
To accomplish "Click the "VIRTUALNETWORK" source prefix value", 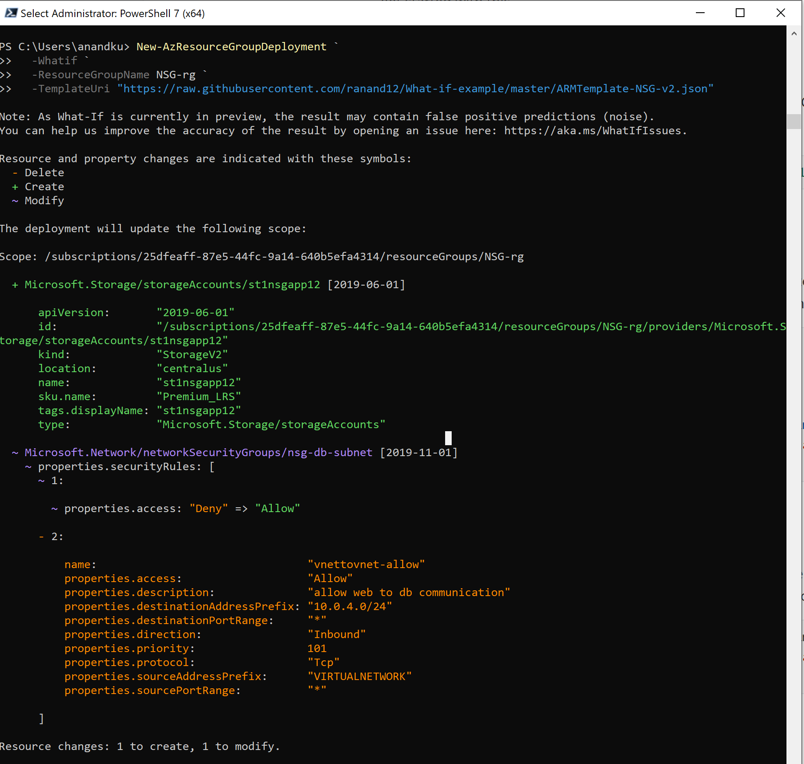I will click(360, 677).
